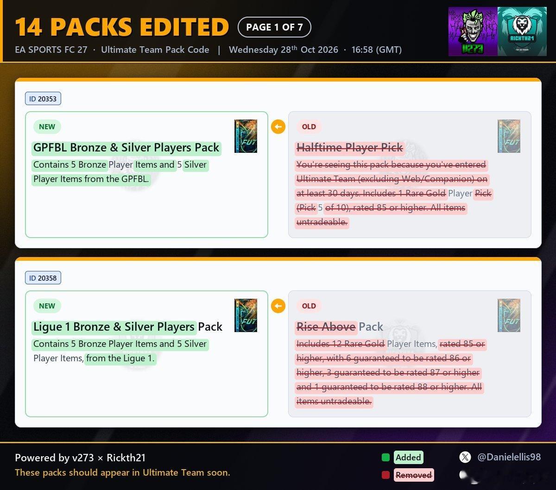This screenshot has width=556, height=490.
Task: Click the OLD badge above Rise Above Pack
Action: (309, 306)
